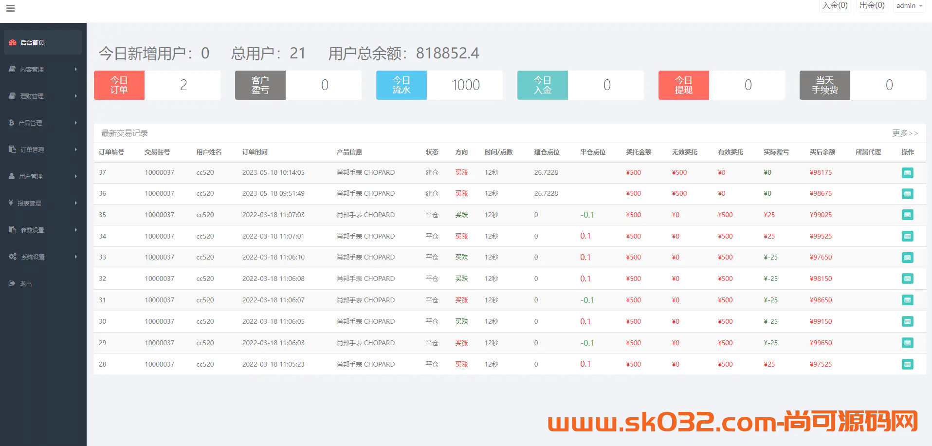Viewport: 932px width, 446px height.
Task: Click the order time 2023-05-18 09:51:49
Action: (x=274, y=193)
